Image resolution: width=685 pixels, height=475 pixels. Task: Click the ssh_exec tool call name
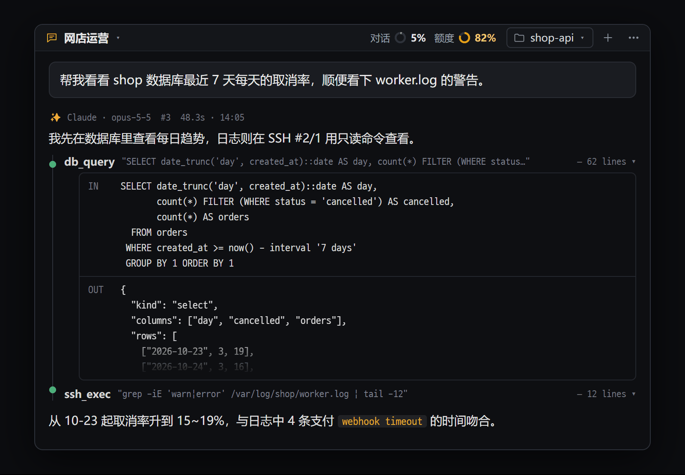point(87,394)
